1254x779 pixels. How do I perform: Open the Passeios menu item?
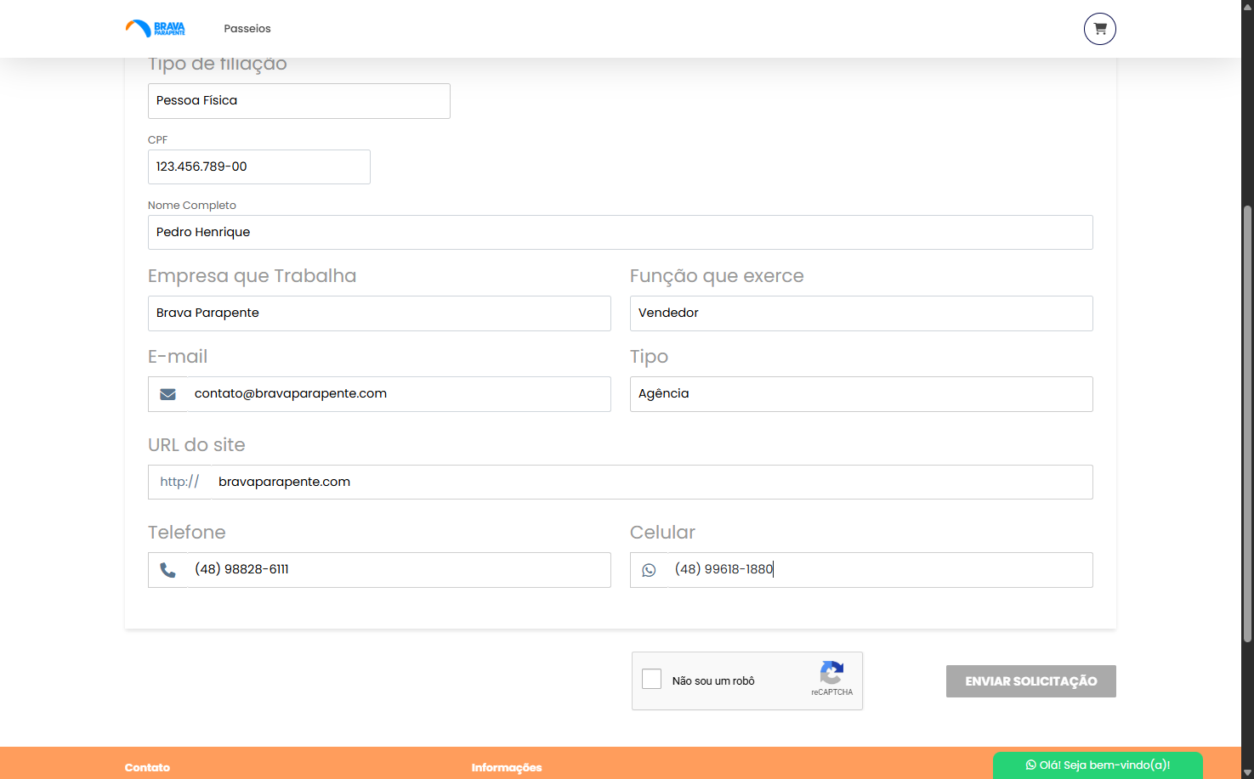coord(247,29)
